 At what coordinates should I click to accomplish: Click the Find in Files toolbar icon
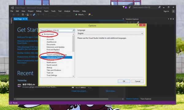pos(90,15)
